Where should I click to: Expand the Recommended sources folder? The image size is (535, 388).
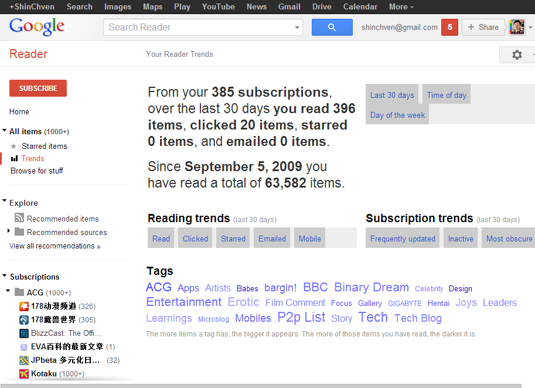point(9,232)
